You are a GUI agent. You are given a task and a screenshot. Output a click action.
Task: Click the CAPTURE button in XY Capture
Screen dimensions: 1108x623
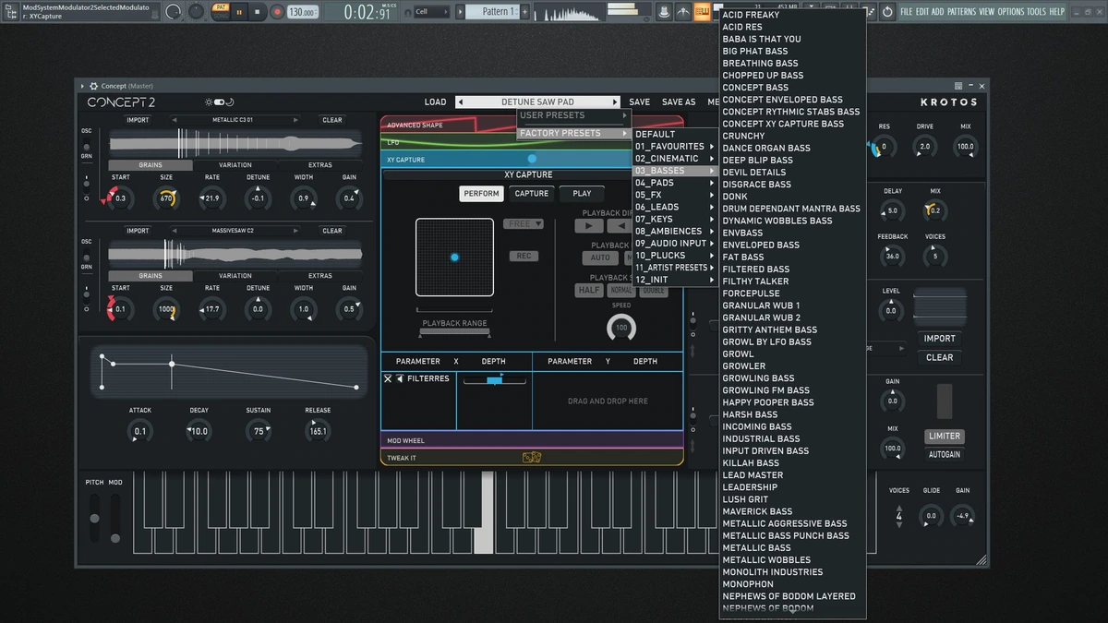pyautogui.click(x=532, y=194)
